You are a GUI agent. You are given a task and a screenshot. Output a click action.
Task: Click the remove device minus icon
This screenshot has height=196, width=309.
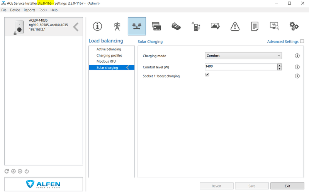[20, 171]
